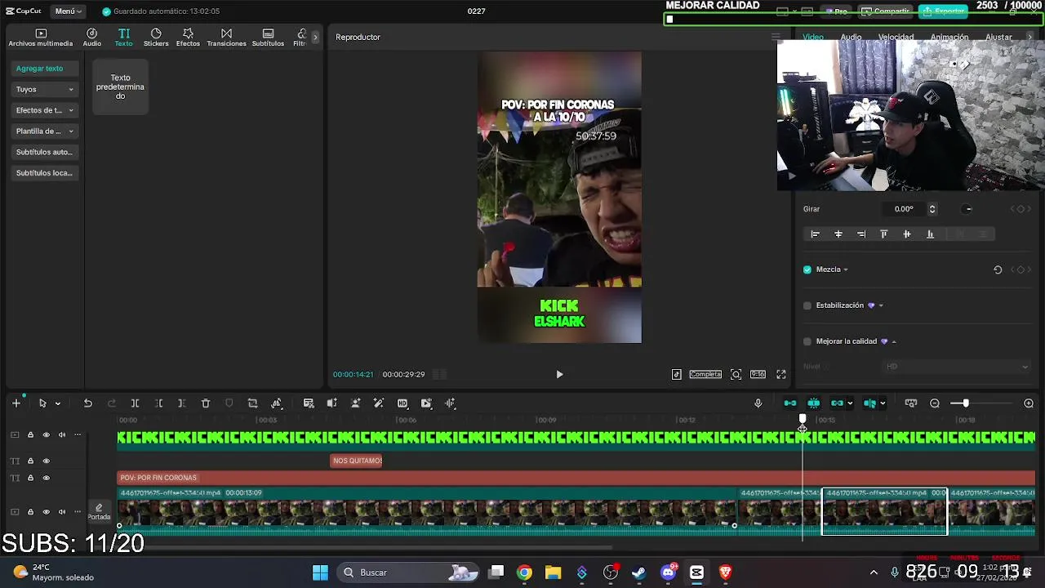1045x588 pixels.
Task: Open the CapCut Menú dropdown
Action: 69,11
